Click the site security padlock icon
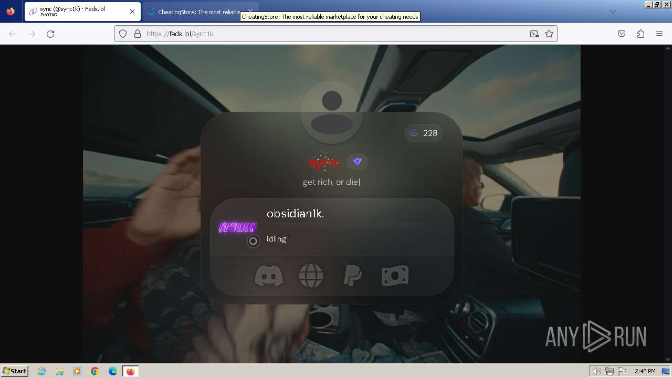Screen dimensions: 672x378 pos(138,34)
